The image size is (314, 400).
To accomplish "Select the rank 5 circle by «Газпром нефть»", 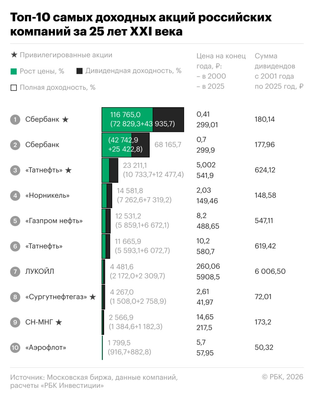I will pos(15,221).
